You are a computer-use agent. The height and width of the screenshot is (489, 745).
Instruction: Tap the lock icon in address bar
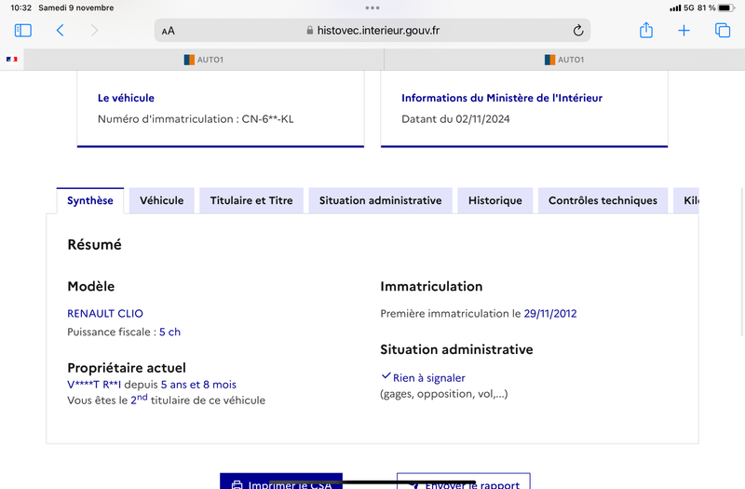click(x=310, y=31)
